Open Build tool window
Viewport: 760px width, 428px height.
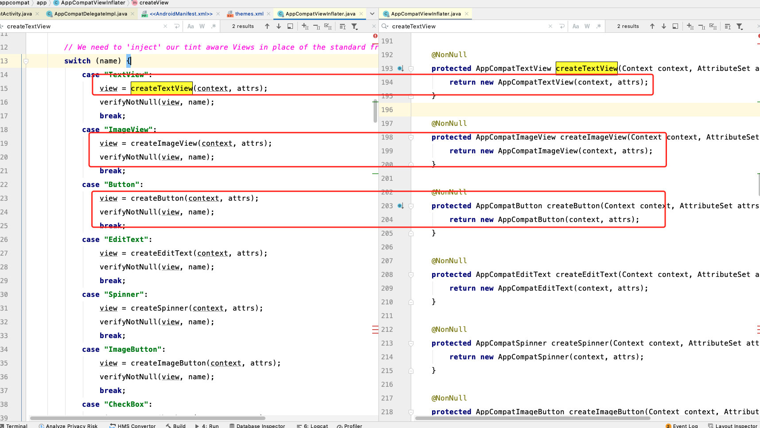pyautogui.click(x=175, y=425)
